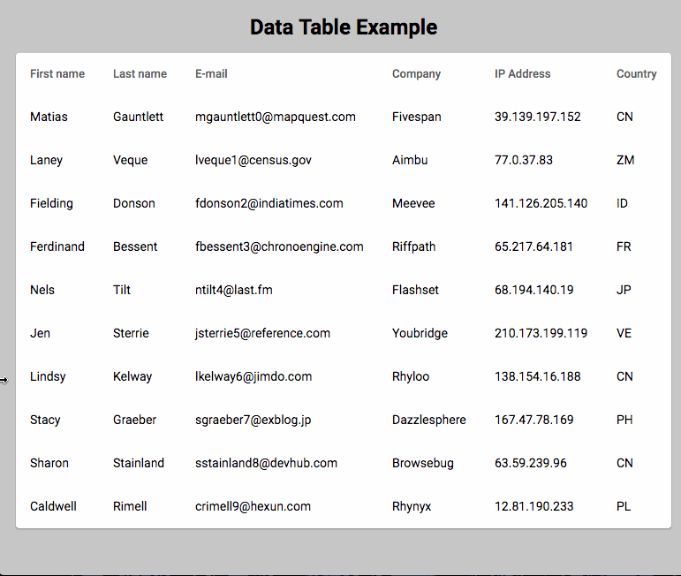
Task: Select the lveque1@census.gov email cell
Action: pyautogui.click(x=253, y=160)
